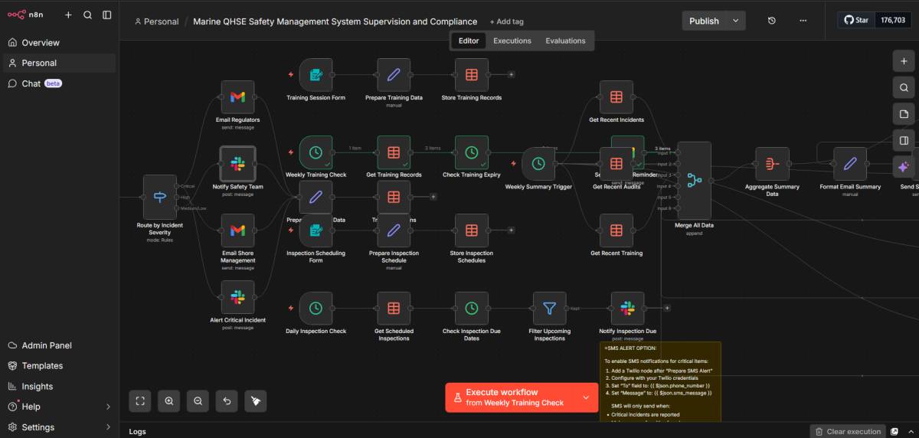Zoom in the canvas
This screenshot has height=438, width=919.
click(169, 400)
